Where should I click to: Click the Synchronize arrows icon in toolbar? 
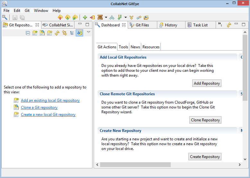click(x=139, y=17)
